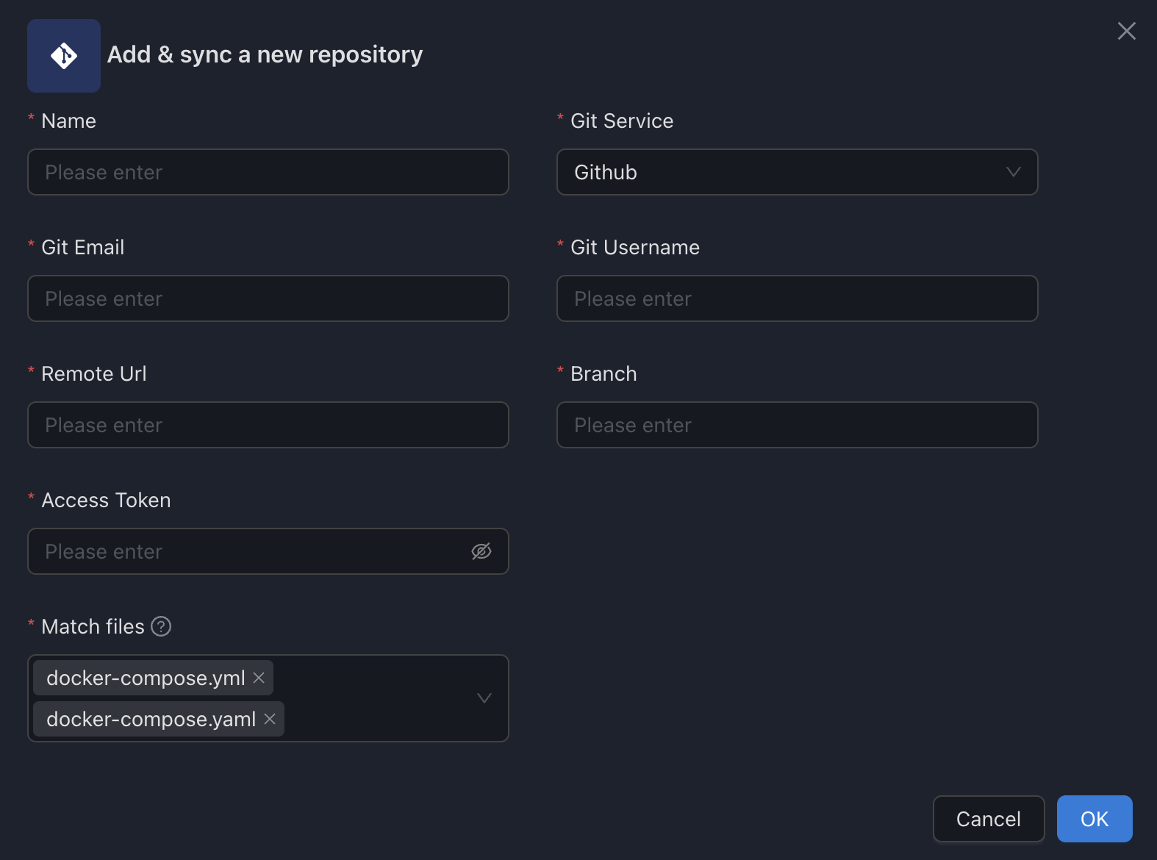Click the Remote Url input

pyautogui.click(x=268, y=425)
